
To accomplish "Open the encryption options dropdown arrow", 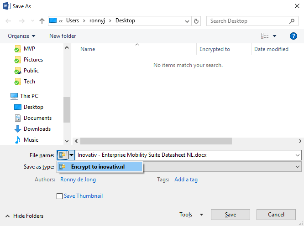I will coord(71,155).
